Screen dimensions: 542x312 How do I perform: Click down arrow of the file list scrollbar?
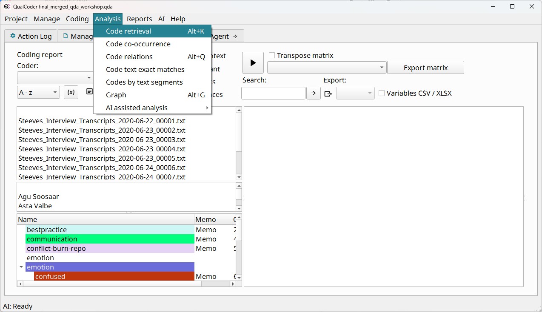(x=239, y=177)
